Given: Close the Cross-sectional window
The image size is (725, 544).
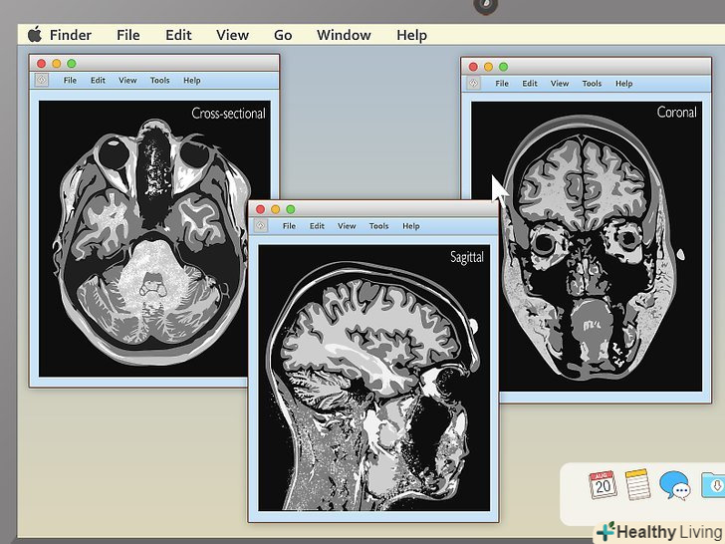Looking at the screenshot, I should pos(41,64).
